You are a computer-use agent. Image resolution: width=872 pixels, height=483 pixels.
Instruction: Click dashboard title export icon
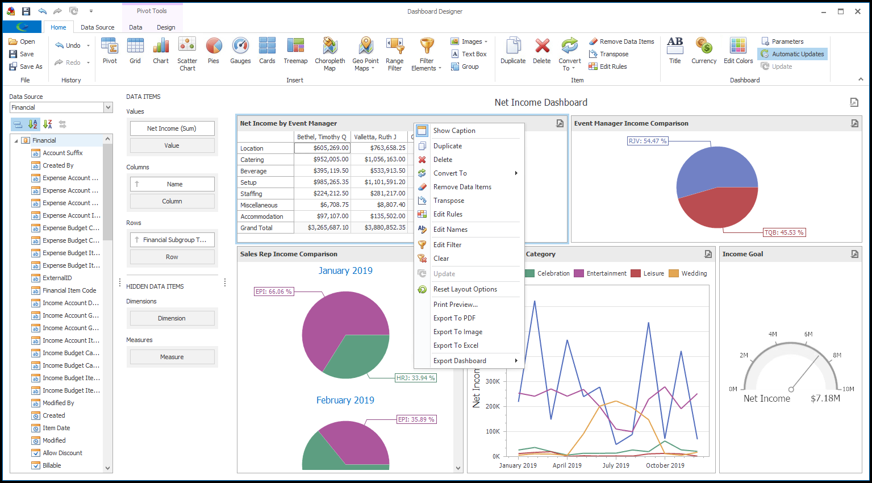854,102
